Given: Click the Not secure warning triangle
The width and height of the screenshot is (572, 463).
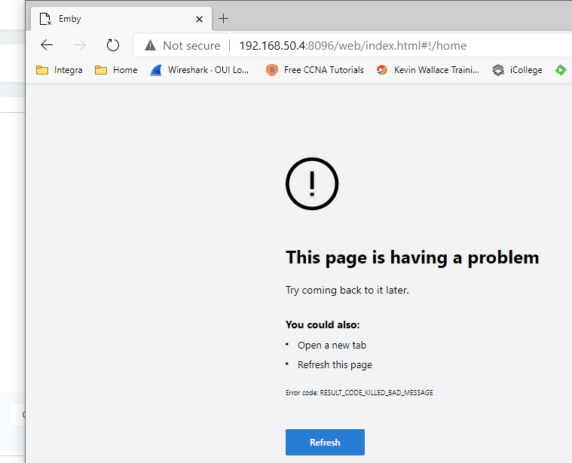Looking at the screenshot, I should pos(150,45).
